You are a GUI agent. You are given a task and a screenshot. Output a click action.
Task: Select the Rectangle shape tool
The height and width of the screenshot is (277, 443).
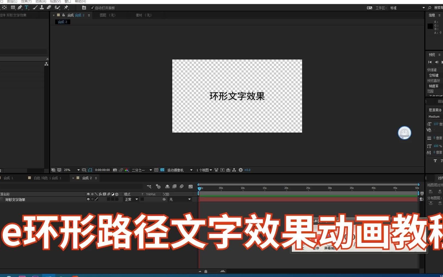(x=13, y=8)
